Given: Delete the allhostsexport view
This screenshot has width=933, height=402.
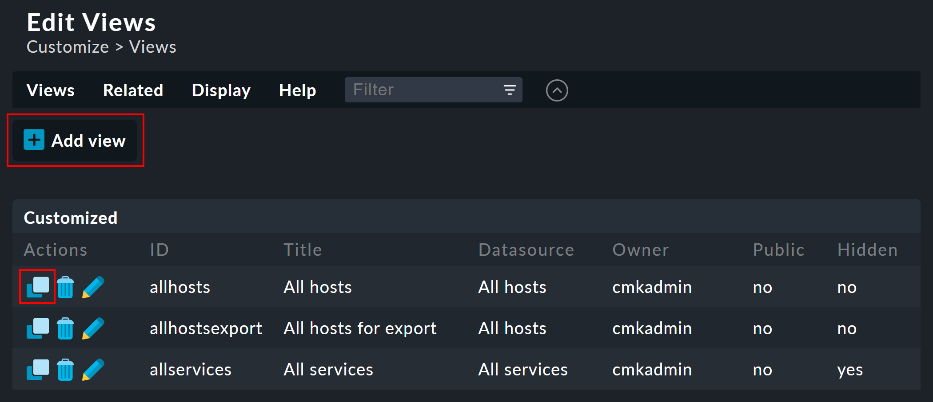Looking at the screenshot, I should coord(65,328).
